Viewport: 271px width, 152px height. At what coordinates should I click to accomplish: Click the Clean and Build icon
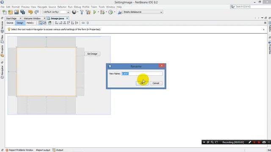[x=88, y=12]
